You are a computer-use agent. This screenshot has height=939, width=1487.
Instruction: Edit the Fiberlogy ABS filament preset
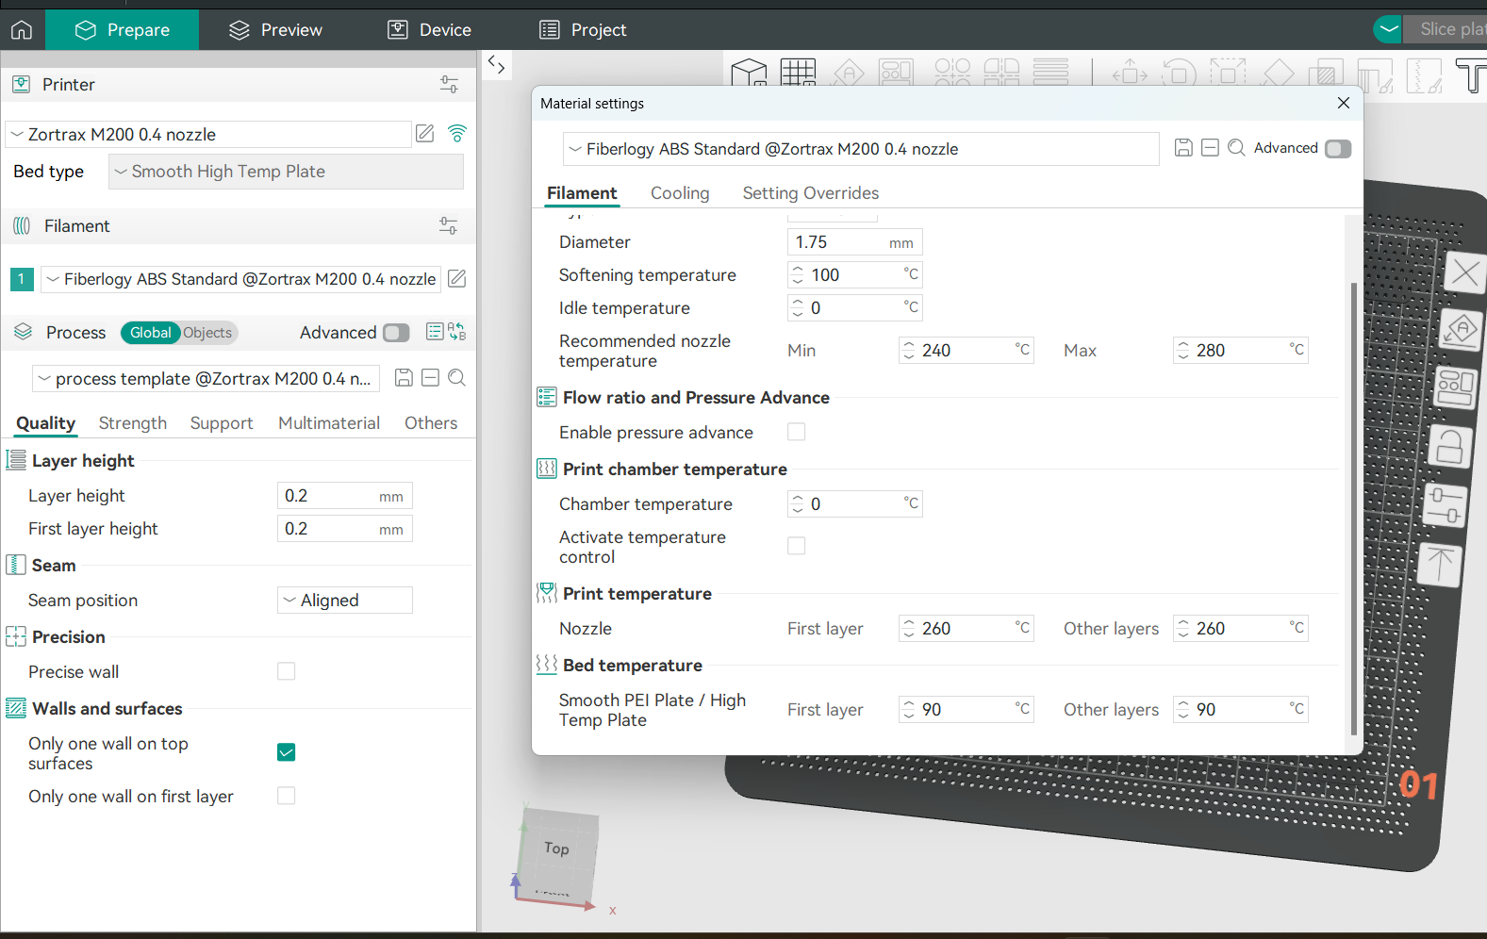pos(457,279)
